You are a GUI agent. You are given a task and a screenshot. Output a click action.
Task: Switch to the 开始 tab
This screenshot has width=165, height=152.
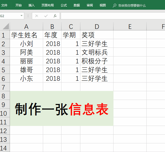pos(19,5)
